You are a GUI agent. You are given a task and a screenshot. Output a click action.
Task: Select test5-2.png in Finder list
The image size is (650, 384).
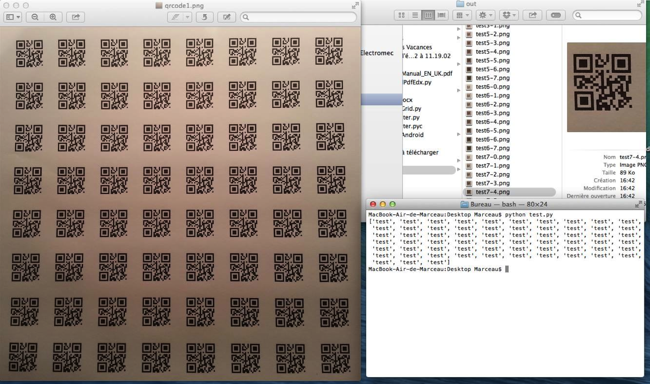click(x=493, y=34)
